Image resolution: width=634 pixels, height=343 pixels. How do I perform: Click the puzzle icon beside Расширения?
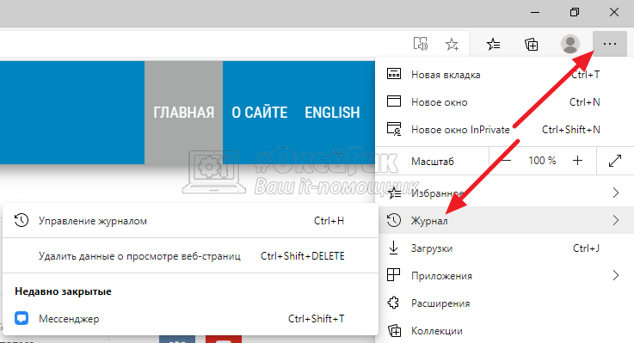pos(393,303)
